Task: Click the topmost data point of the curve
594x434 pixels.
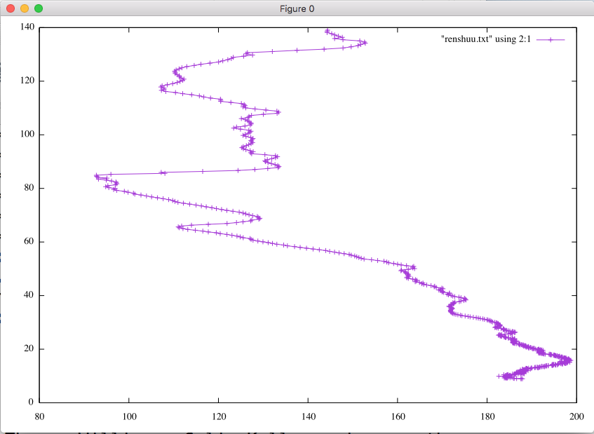Action: pyautogui.click(x=328, y=31)
